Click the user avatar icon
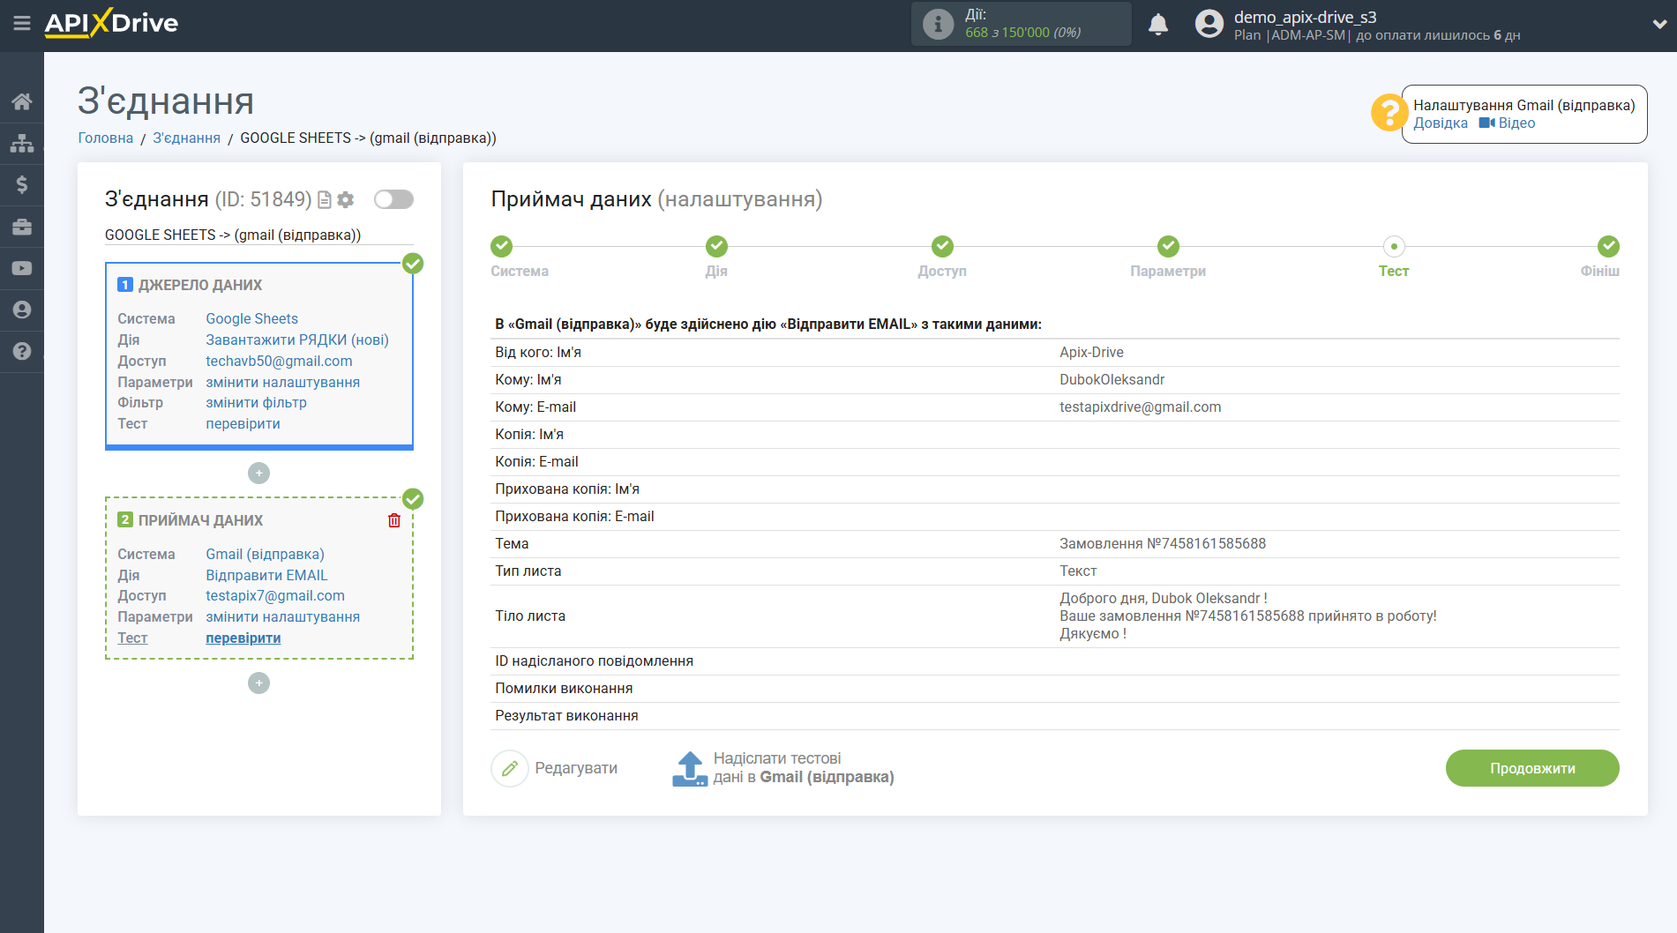 [x=1209, y=24]
